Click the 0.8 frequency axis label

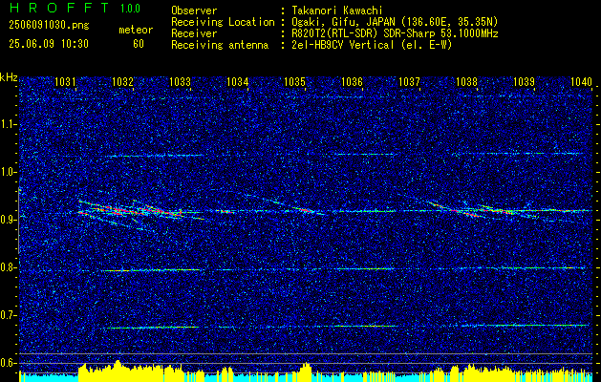tap(9, 267)
